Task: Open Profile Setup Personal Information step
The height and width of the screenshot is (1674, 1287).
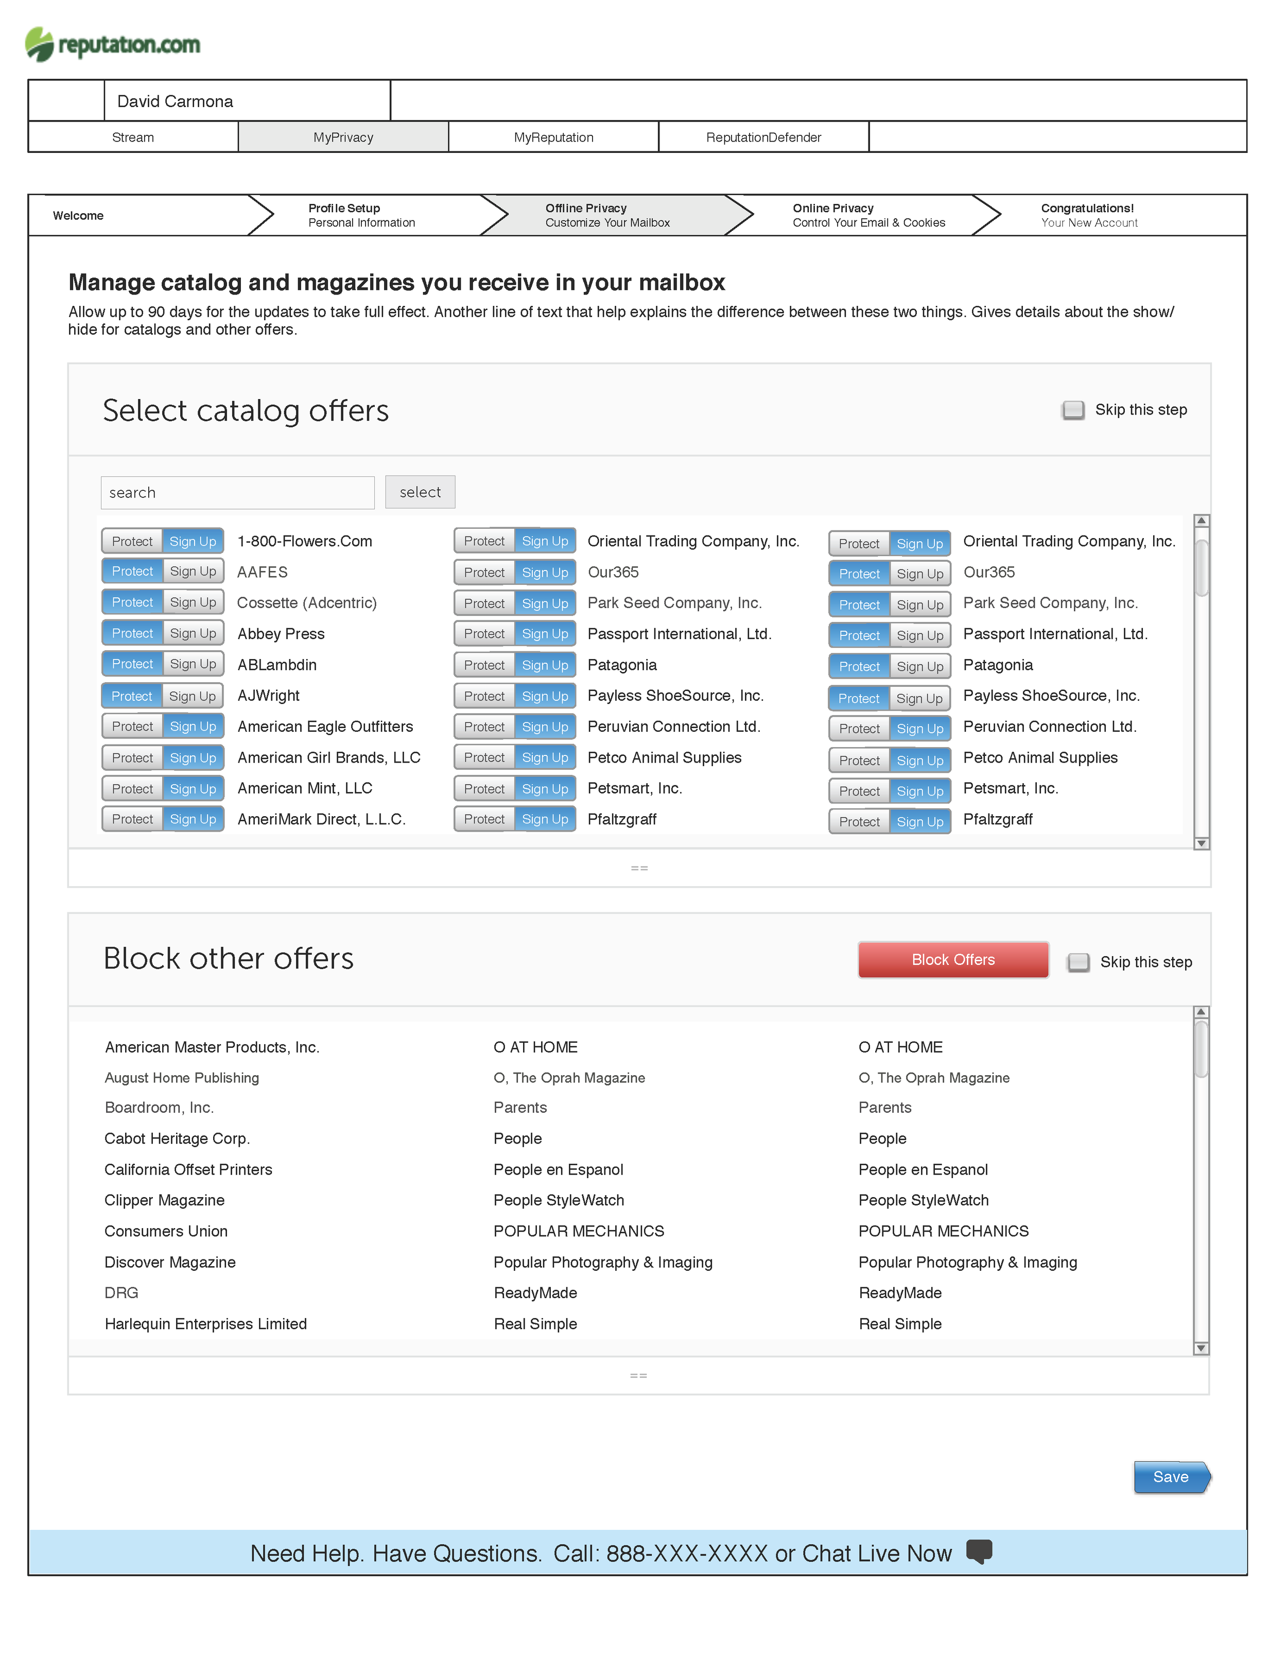Action: point(375,215)
